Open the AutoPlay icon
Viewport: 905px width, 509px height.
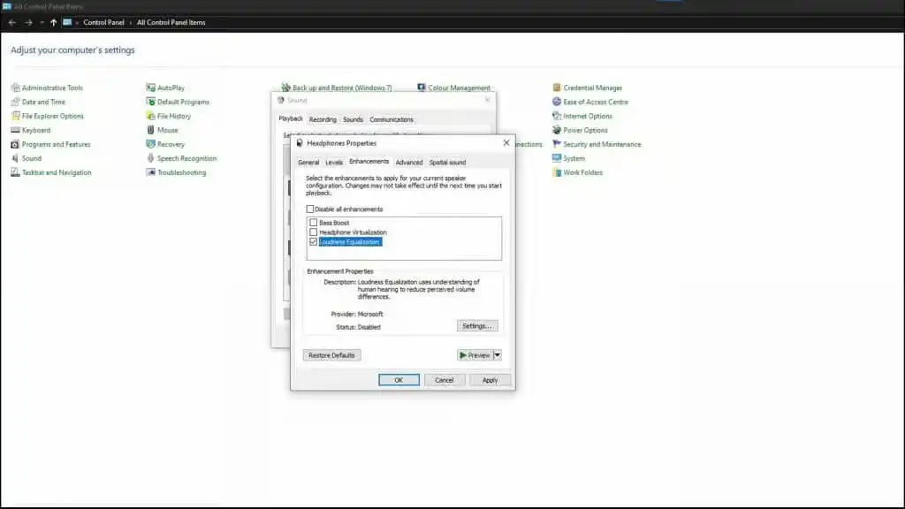[x=150, y=87]
